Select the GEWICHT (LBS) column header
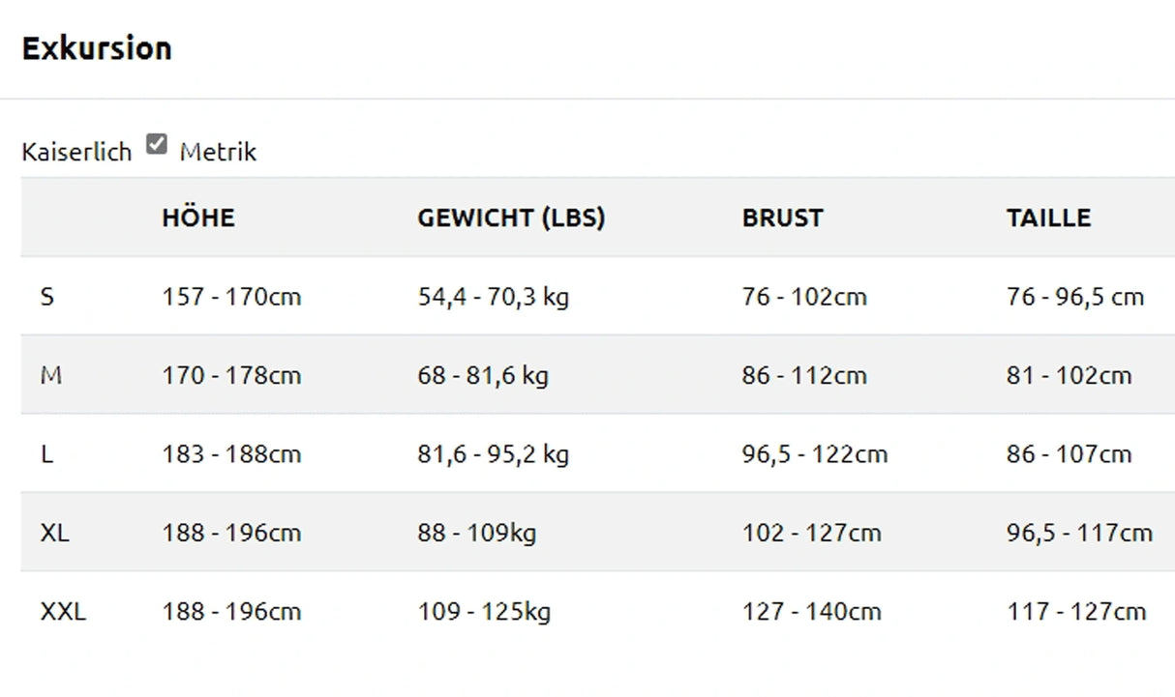 pos(511,218)
